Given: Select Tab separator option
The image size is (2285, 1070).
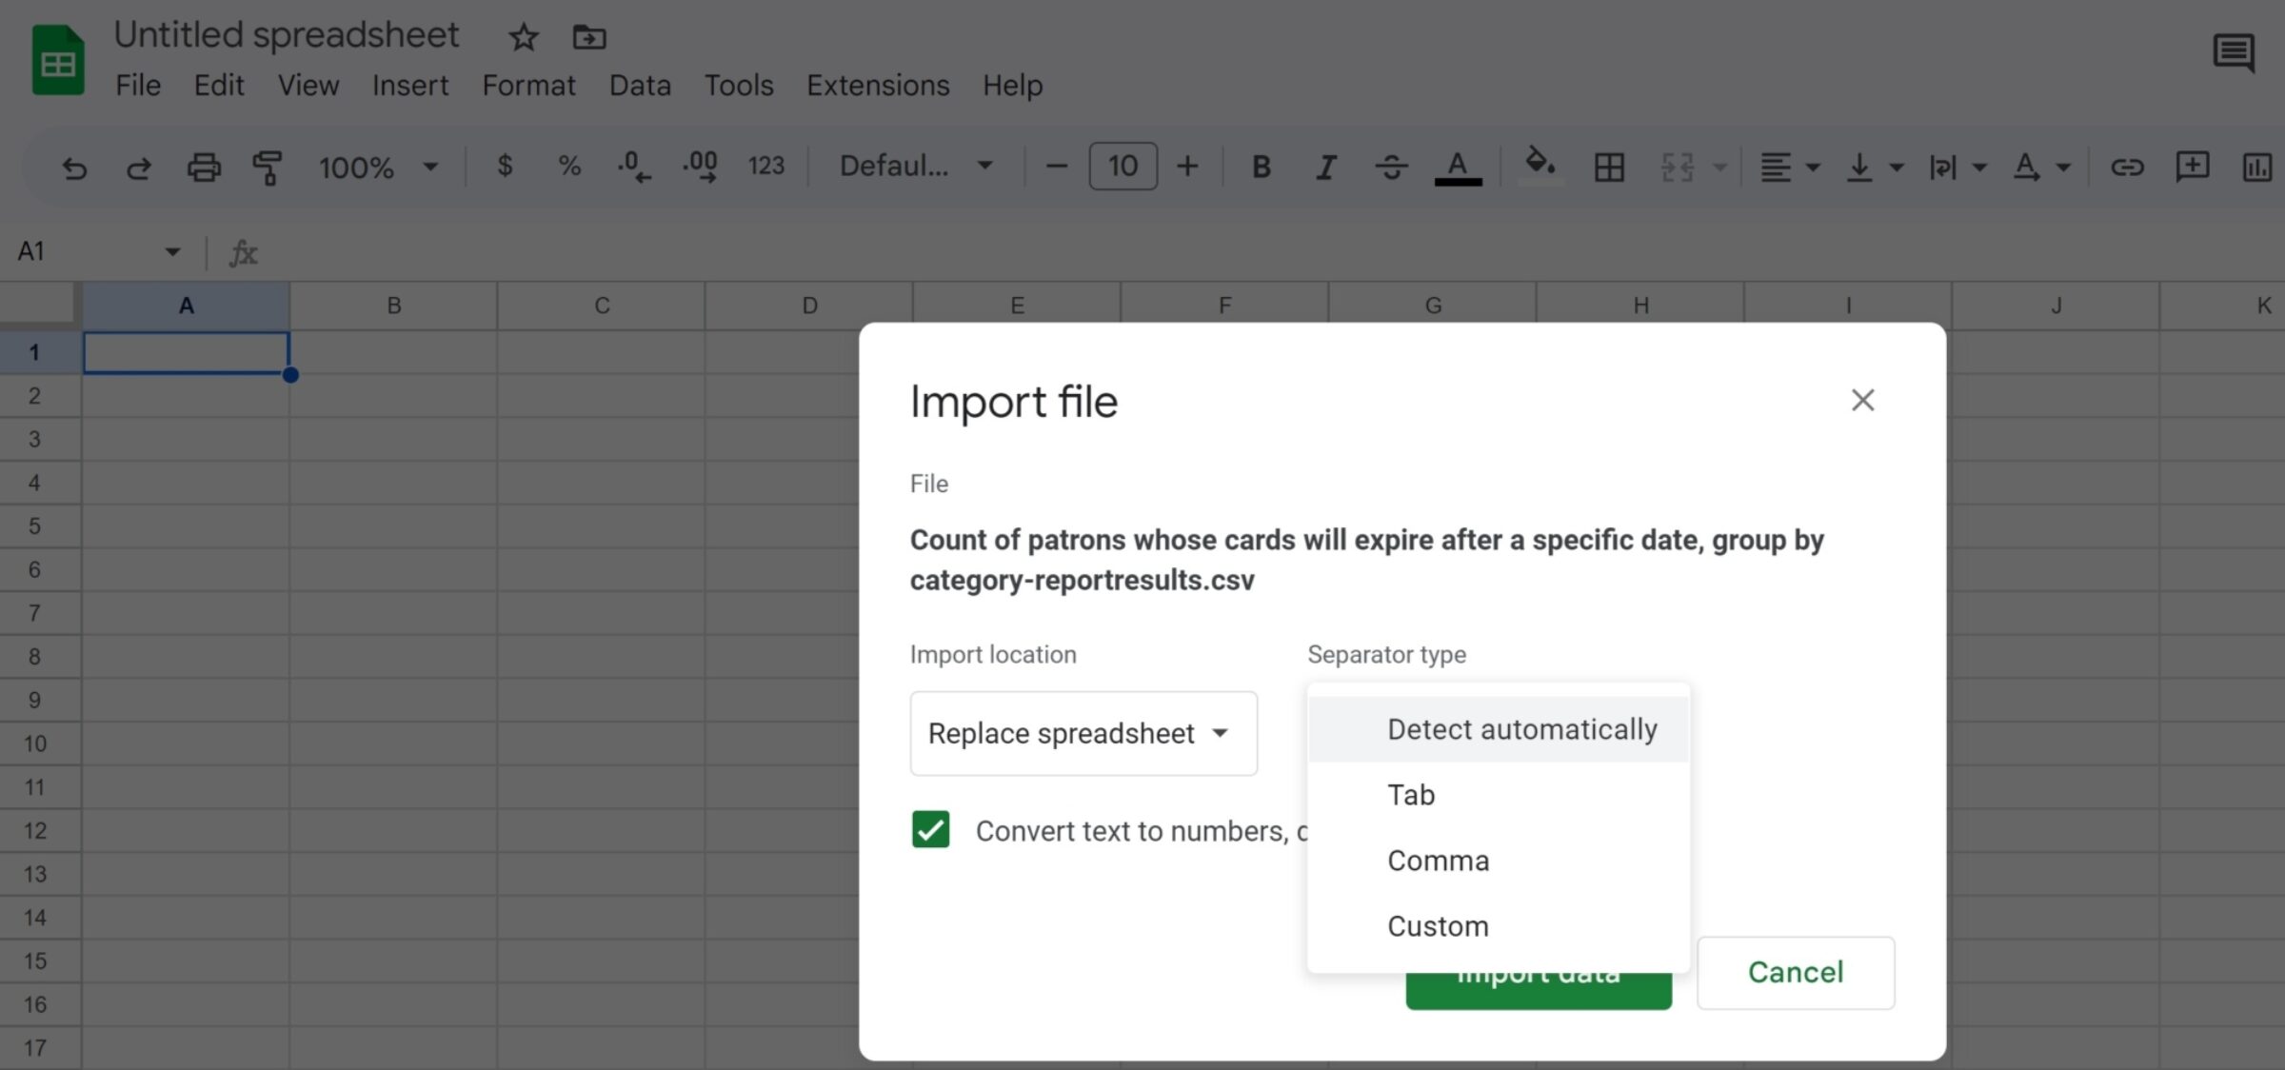Looking at the screenshot, I should point(1411,795).
